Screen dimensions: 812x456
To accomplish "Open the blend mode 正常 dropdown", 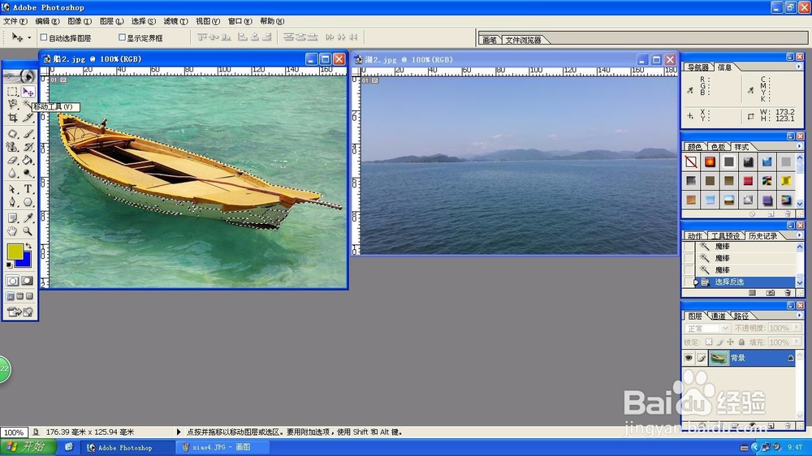I will (707, 328).
